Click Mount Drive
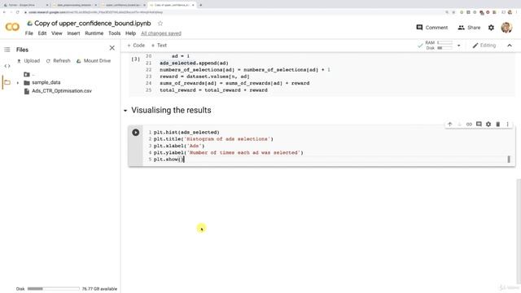The image size is (521, 293). [x=94, y=61]
